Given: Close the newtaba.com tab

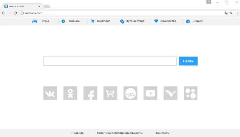Looking at the screenshot, I should pos(39,6).
